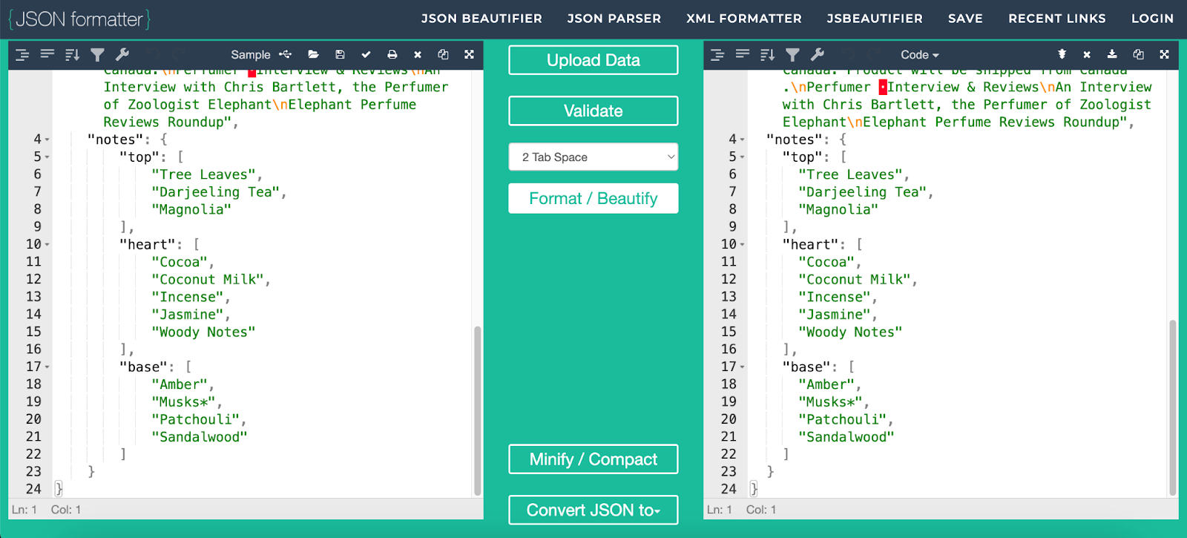
Task: Click "Woody Notes" line in left editor
Action: (203, 332)
